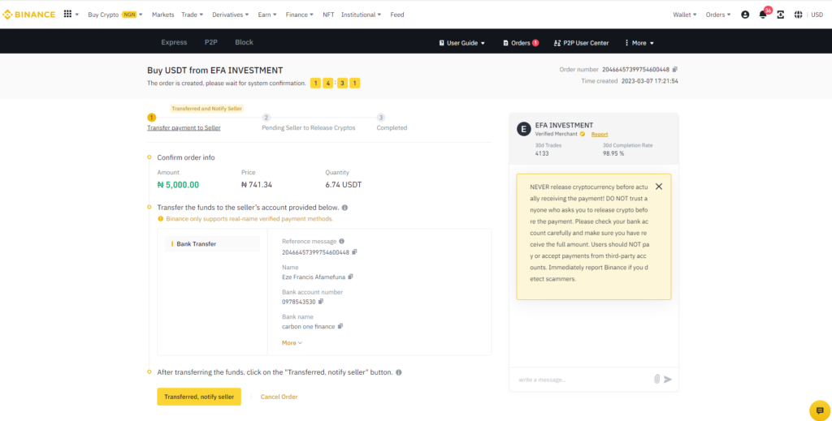Open the Feed page
832x421 pixels.
(x=396, y=15)
